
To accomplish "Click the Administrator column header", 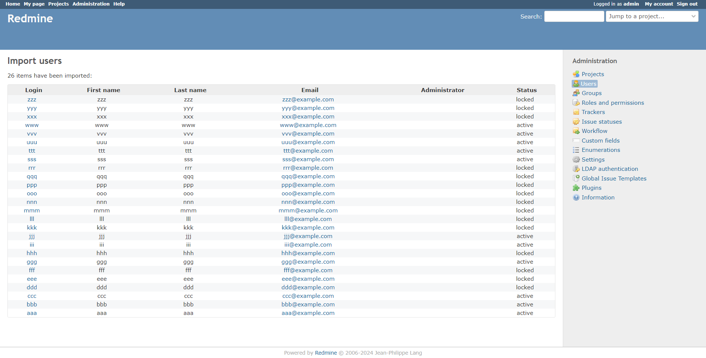I will (x=443, y=90).
